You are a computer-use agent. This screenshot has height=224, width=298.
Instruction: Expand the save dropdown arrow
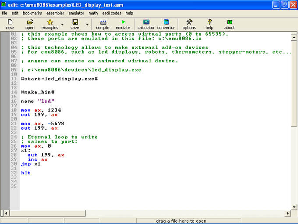point(86,25)
